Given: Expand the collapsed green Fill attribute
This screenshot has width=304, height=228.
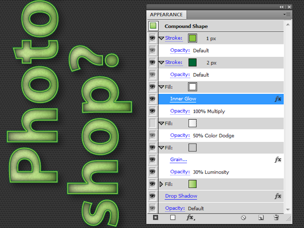Looking at the screenshot, I should coord(161,184).
